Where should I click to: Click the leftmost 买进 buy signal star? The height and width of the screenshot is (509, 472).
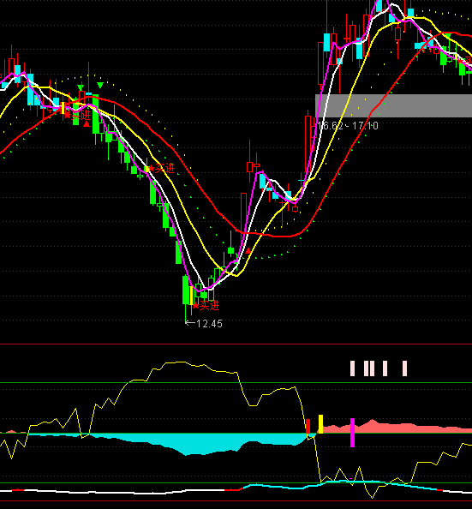tap(67, 115)
